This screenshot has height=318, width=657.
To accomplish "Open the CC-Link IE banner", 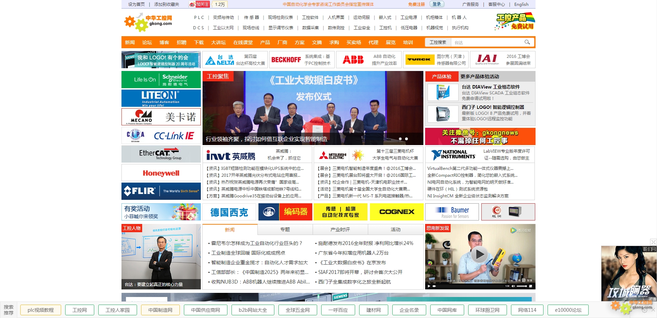I will tap(161, 135).
